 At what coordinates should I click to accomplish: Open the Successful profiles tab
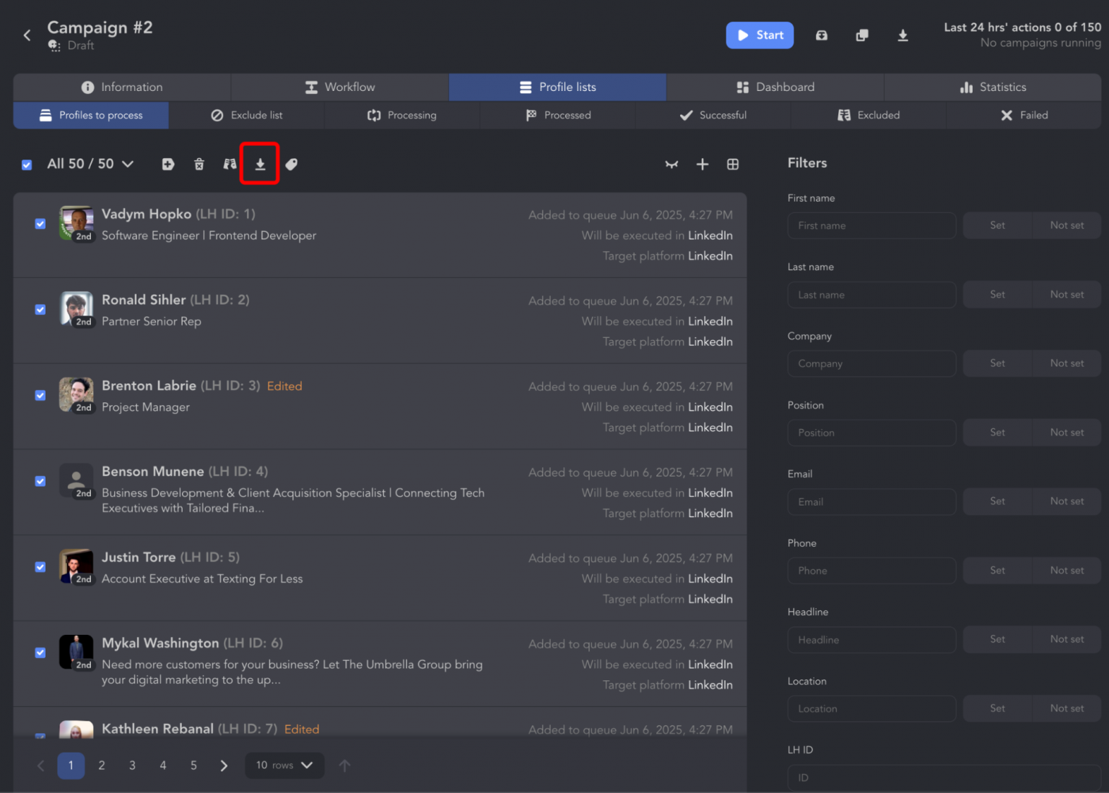(713, 115)
